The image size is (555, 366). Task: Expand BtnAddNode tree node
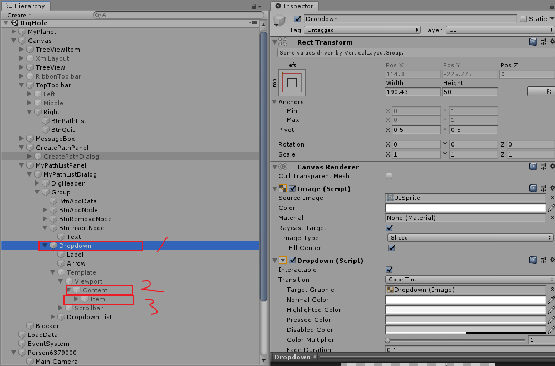[45, 210]
